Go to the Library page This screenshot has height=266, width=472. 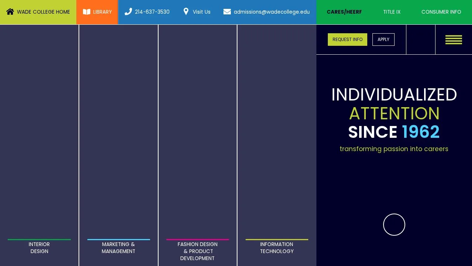click(97, 12)
